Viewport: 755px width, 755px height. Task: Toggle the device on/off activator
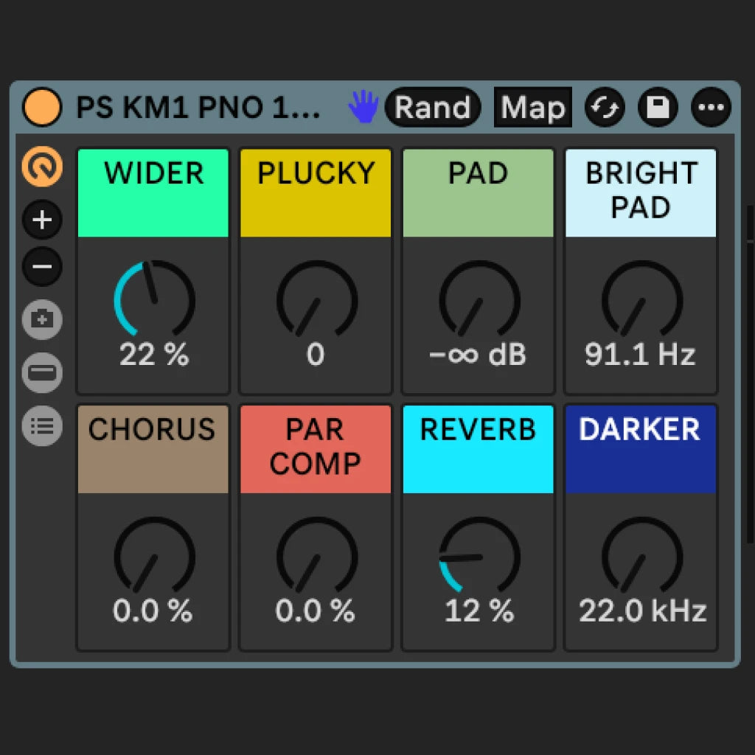pos(41,107)
